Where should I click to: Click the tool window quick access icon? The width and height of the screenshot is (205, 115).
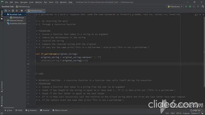2,113
